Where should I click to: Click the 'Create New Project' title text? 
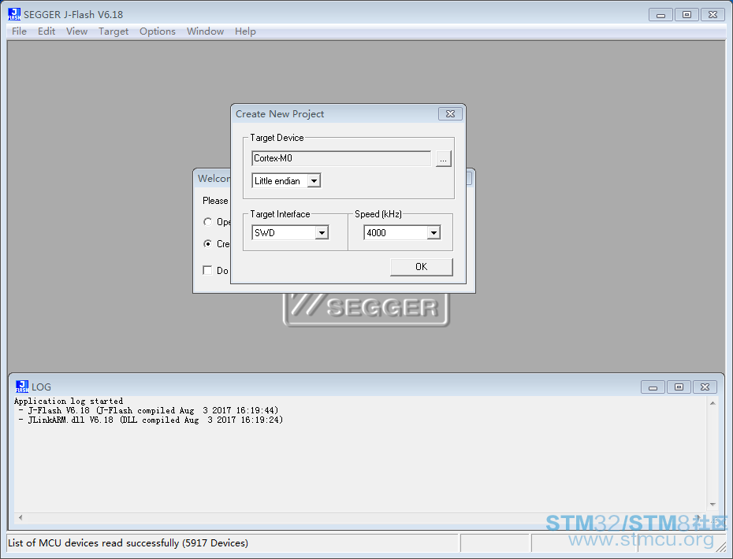[x=280, y=114]
